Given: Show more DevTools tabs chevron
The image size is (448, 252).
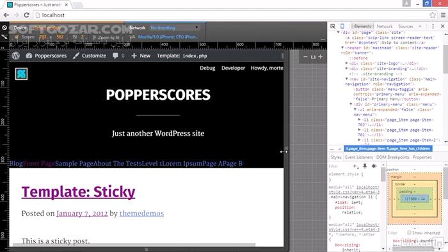Looking at the screenshot, I should [420, 26].
